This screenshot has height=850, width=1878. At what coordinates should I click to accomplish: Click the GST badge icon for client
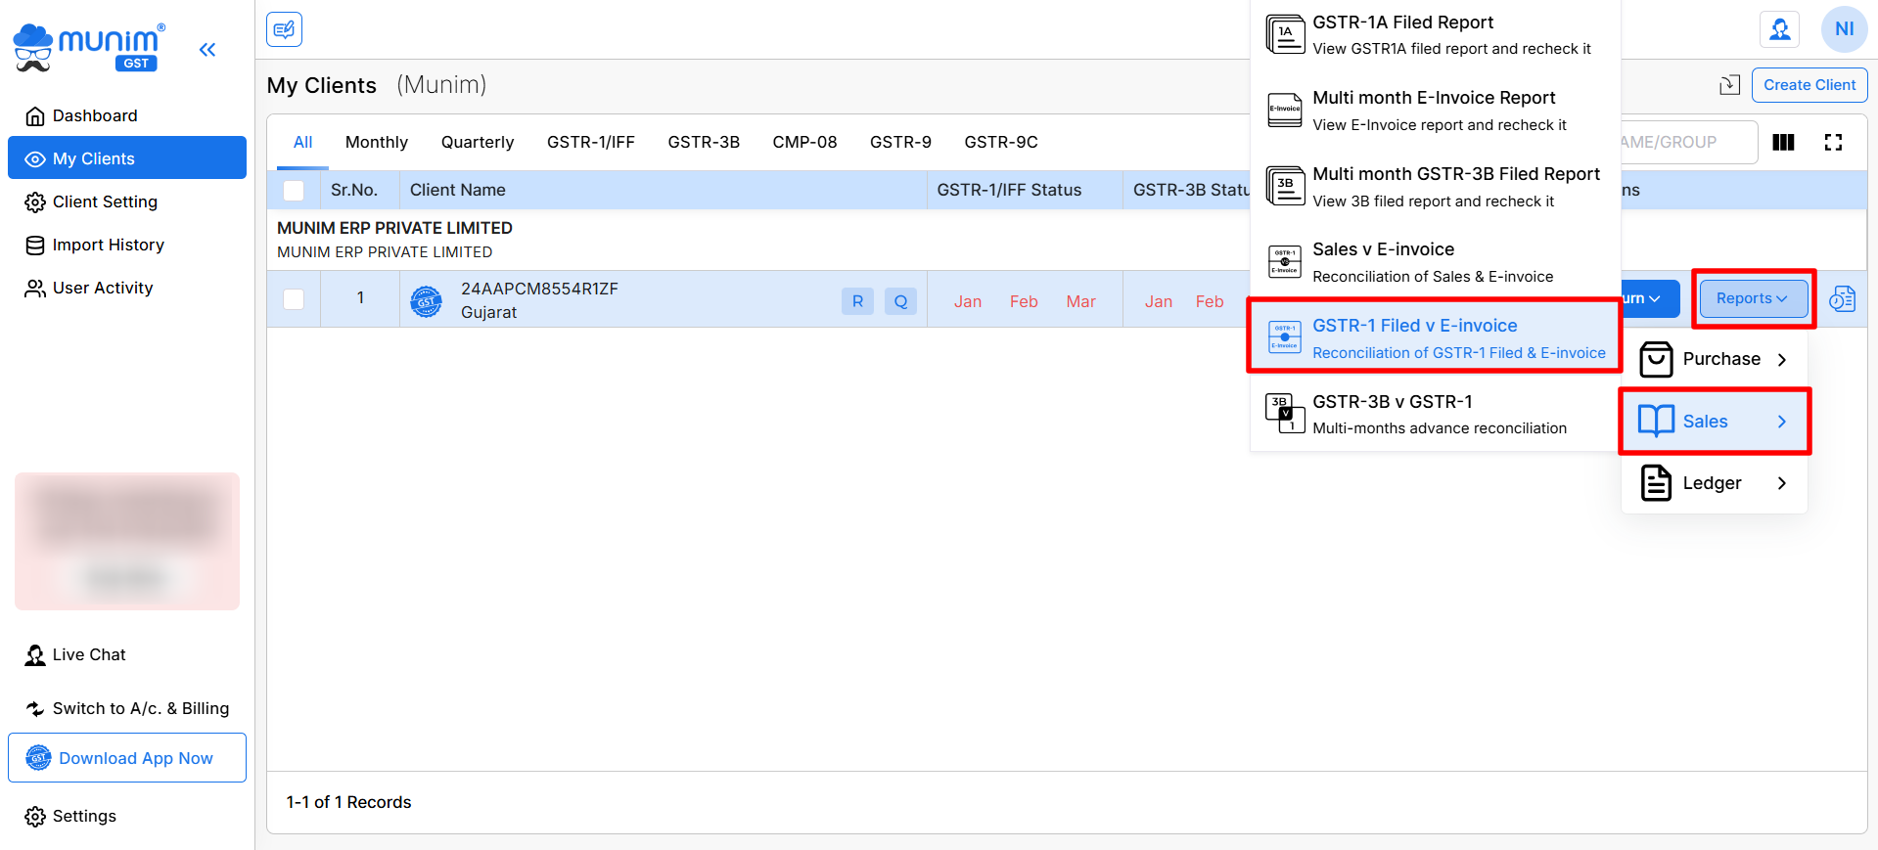pos(426,301)
